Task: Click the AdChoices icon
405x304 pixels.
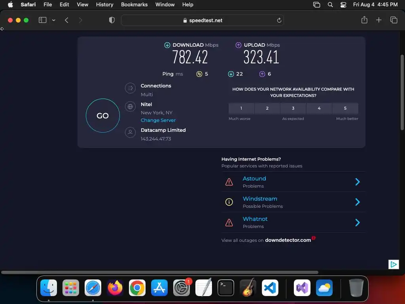Action: (x=394, y=264)
